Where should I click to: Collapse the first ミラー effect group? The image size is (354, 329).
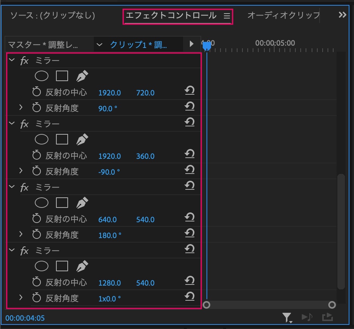tap(12, 60)
